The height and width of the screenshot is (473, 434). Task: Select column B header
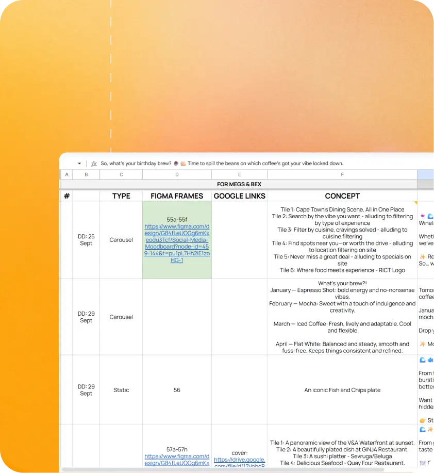(86, 175)
